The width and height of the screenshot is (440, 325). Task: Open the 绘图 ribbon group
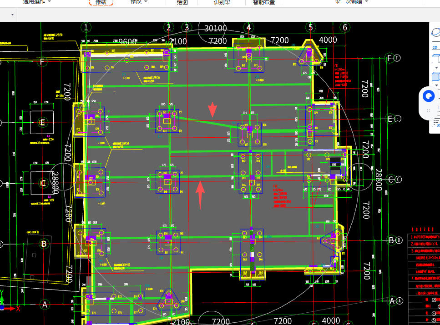click(182, 2)
